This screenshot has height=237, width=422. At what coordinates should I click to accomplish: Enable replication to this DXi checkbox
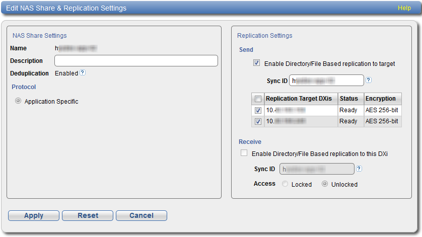coord(244,153)
